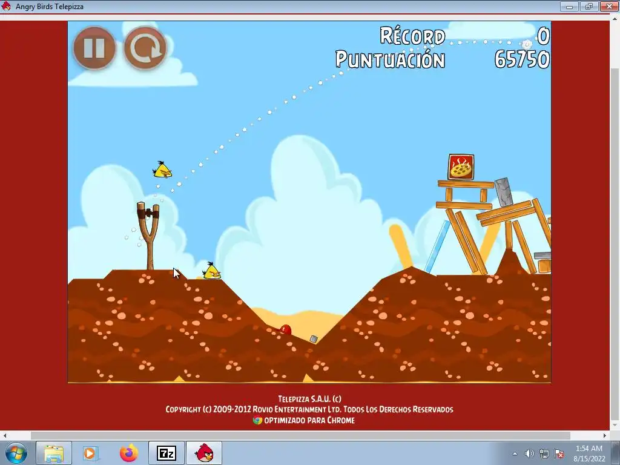620x465 pixels.
Task: Click the horizontal scrollbar thumb
Action: point(300,435)
